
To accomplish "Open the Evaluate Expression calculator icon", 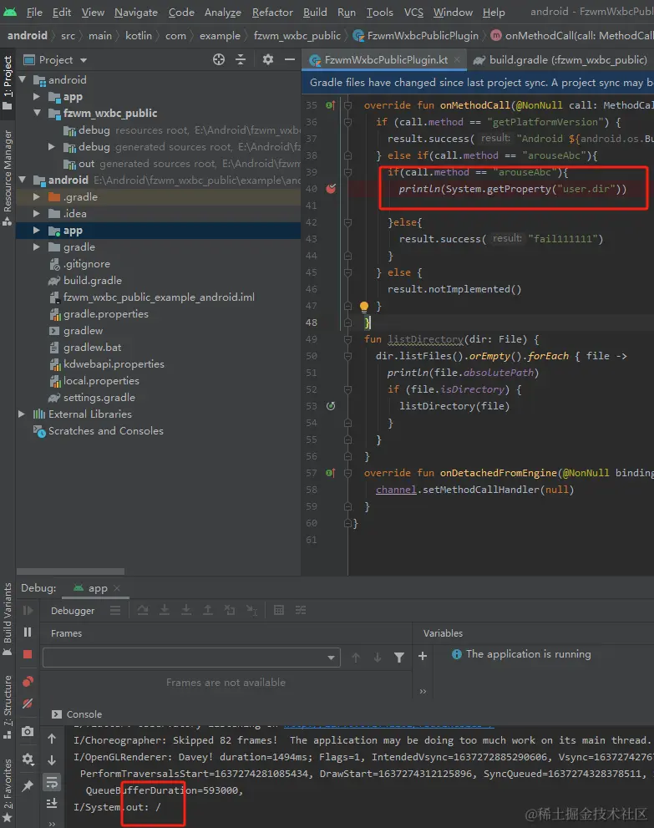I will coord(279,611).
